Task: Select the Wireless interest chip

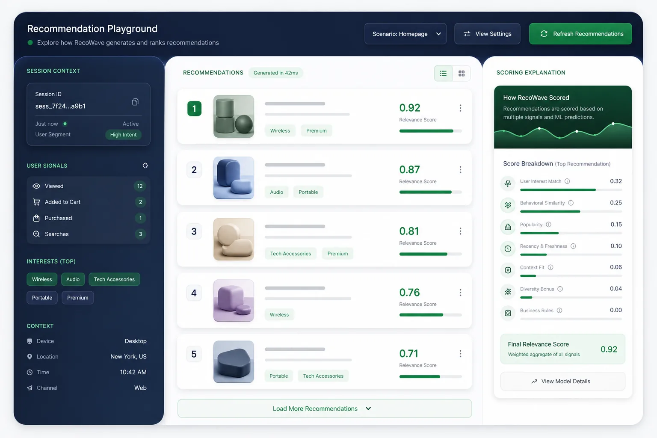Action: click(x=42, y=279)
